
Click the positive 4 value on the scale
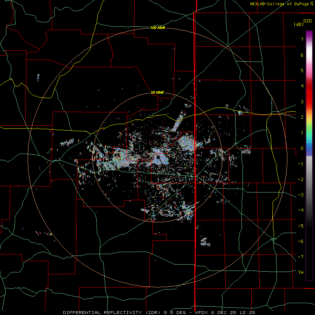(302, 86)
